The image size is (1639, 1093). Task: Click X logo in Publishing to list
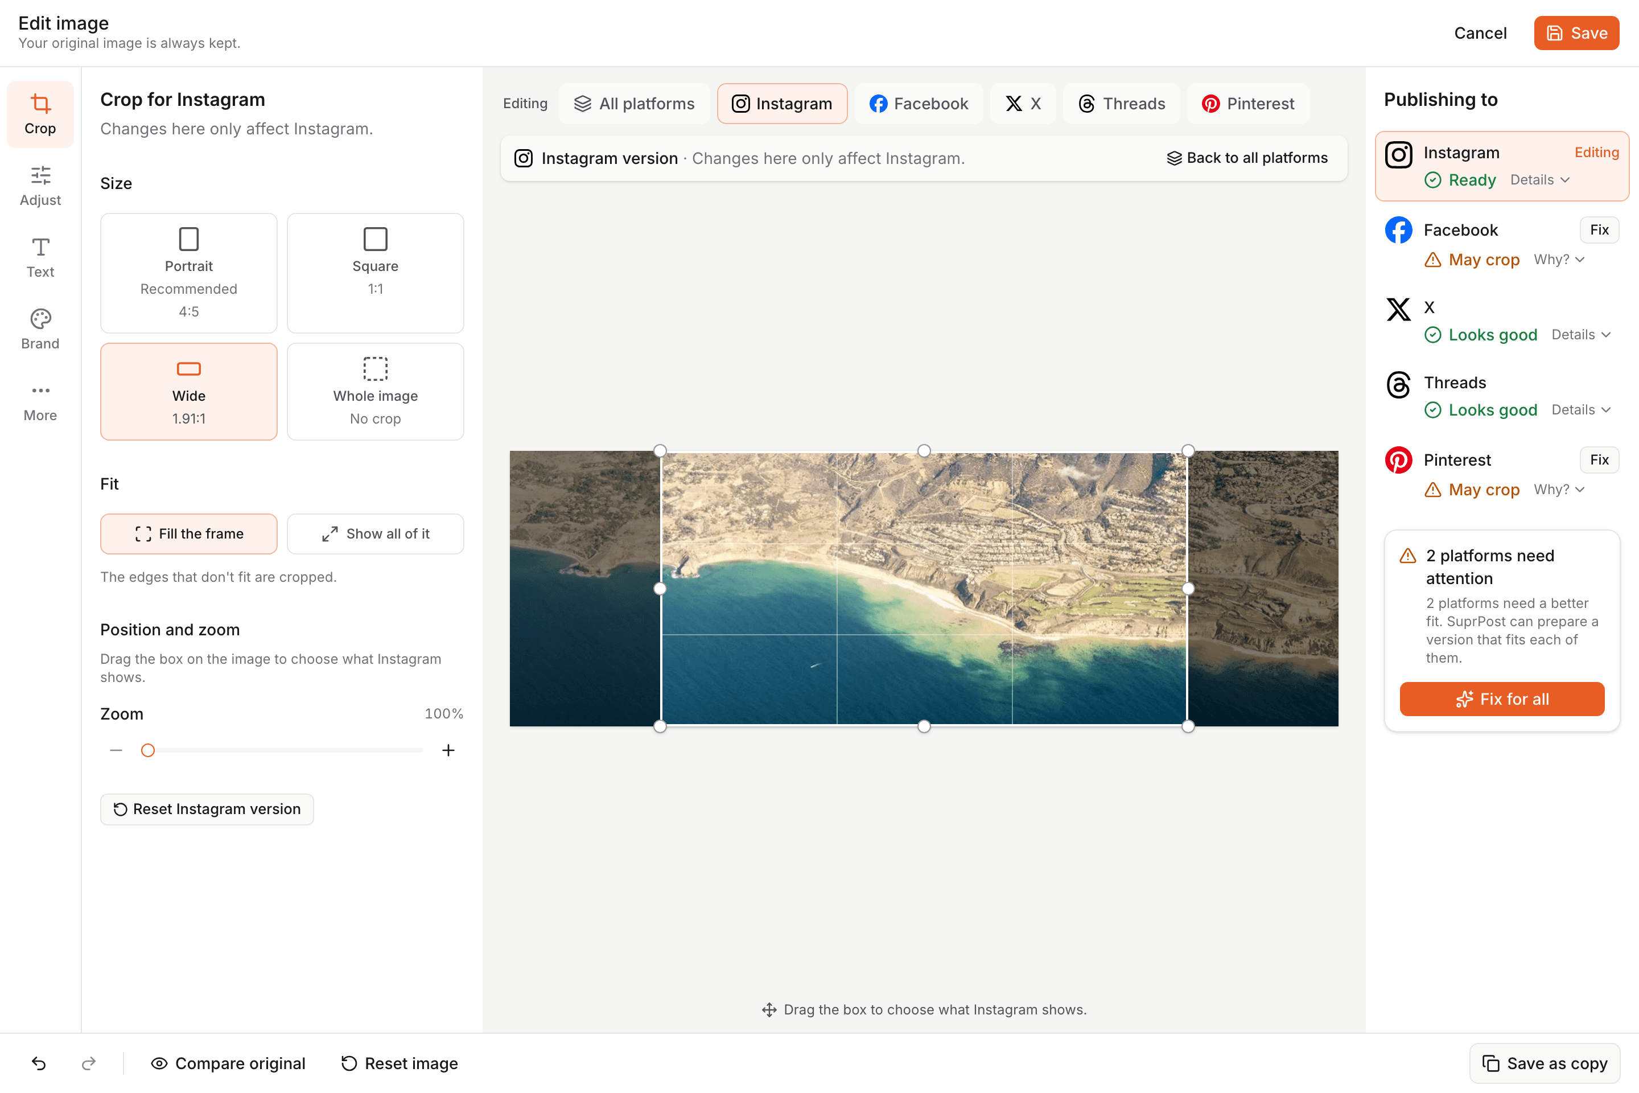[1398, 309]
